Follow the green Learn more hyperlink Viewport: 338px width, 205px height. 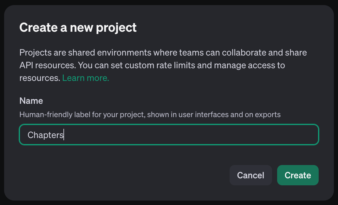click(86, 78)
